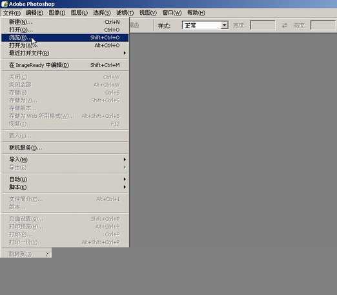Open the 选择(S) menu
Image resolution: width=337 pixels, height=295 pixels.
pyautogui.click(x=102, y=13)
